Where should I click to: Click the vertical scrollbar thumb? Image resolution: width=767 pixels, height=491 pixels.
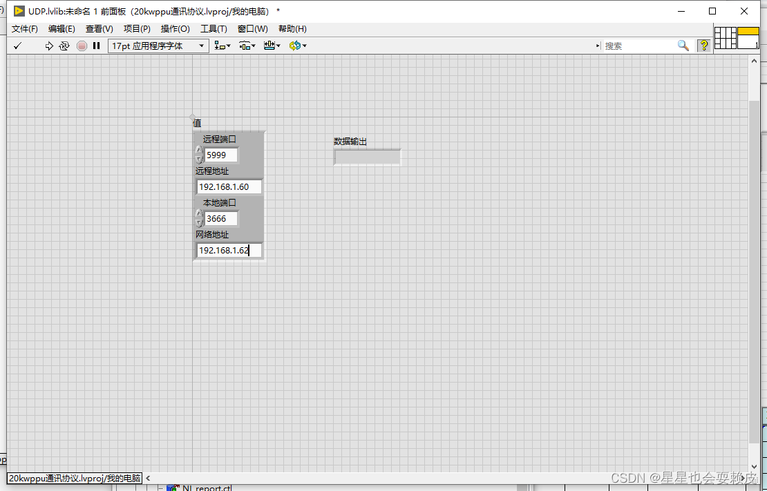[x=755, y=271]
